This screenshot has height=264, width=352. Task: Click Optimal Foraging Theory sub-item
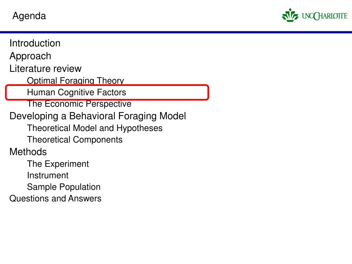coord(75,80)
